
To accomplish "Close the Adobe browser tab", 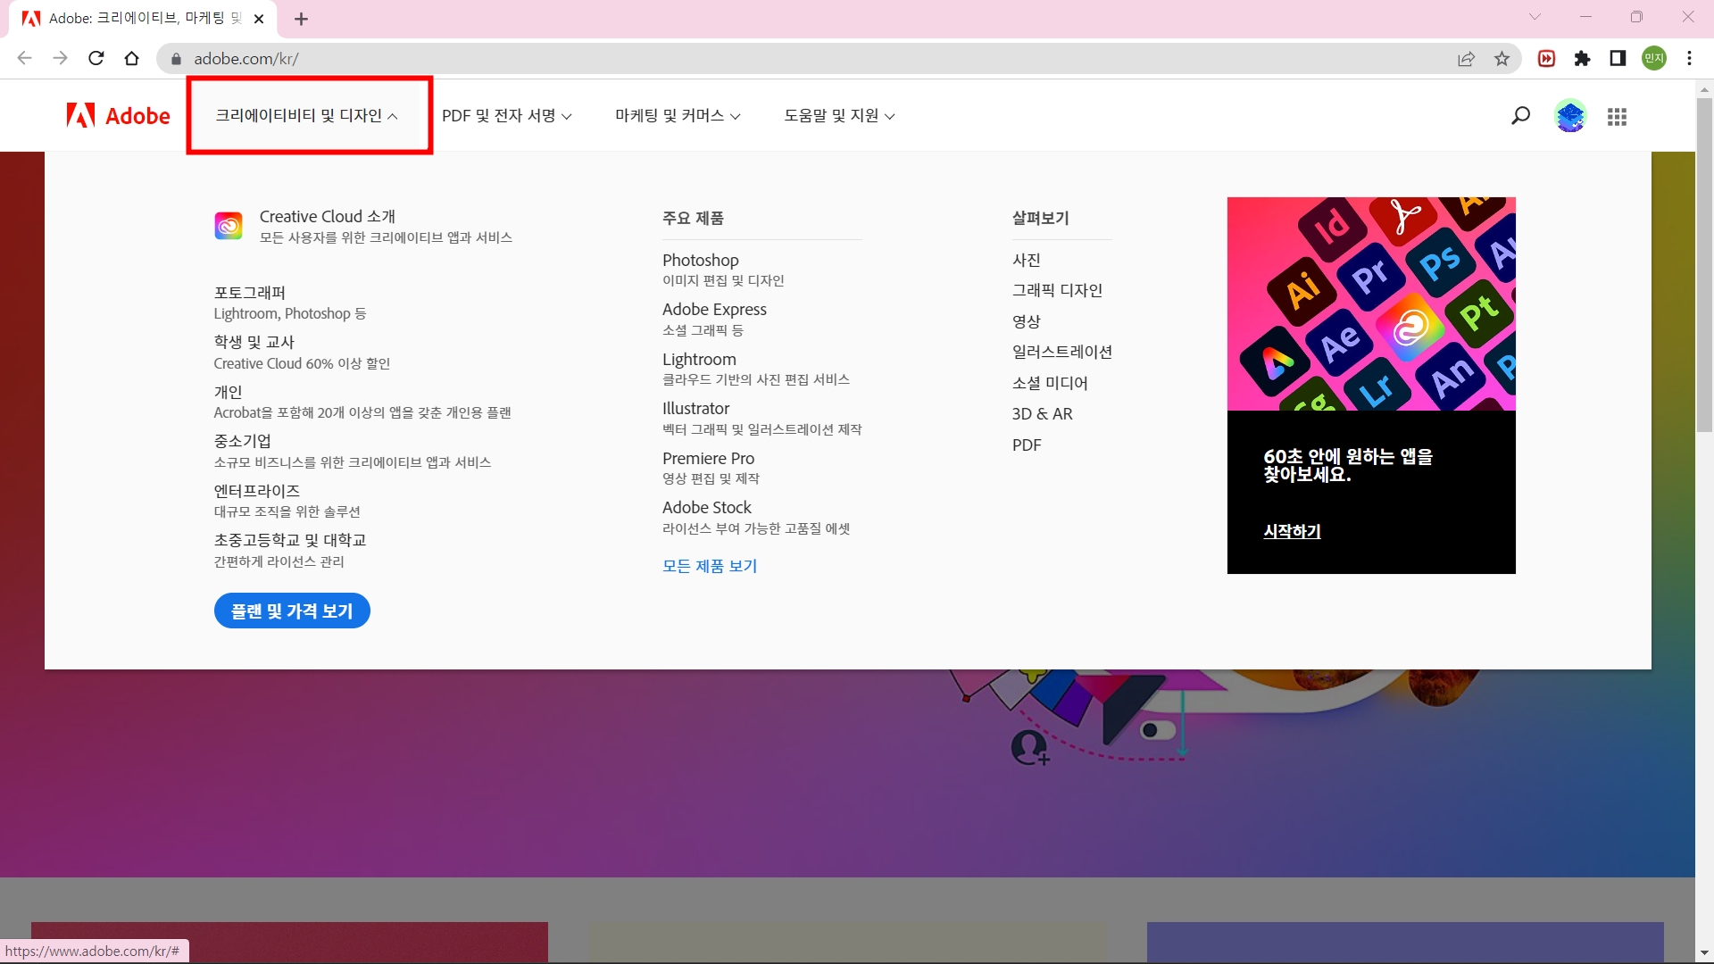I will coord(259,19).
